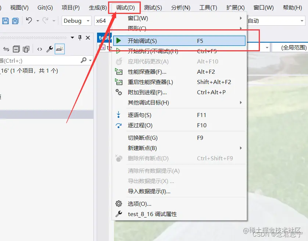Click the View Code icon in Solution Explorer toolbar

39,48
